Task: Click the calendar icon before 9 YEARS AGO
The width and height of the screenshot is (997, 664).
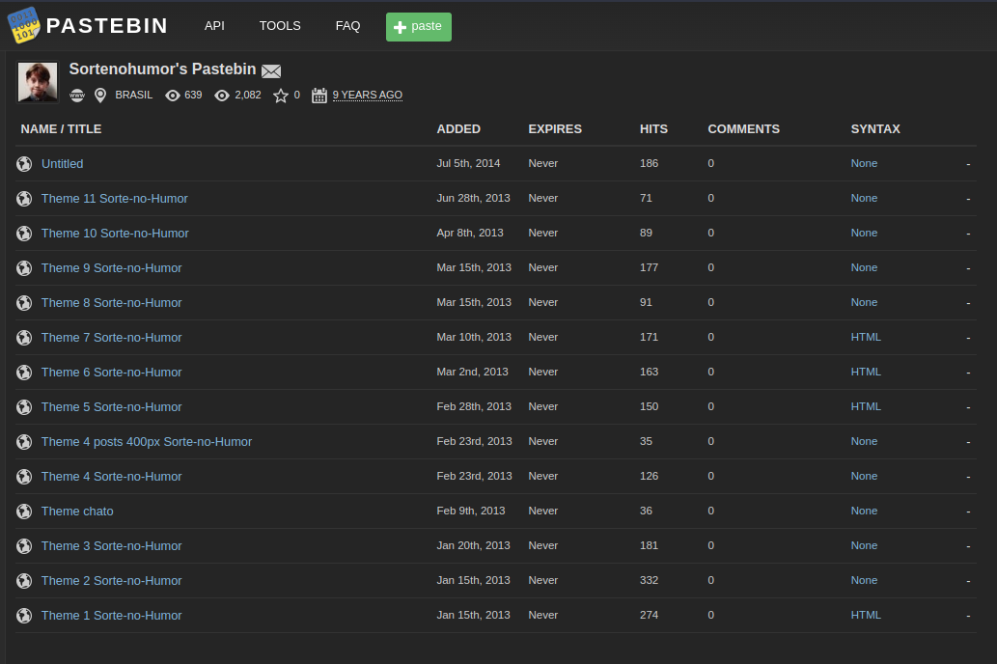Action: click(x=318, y=95)
